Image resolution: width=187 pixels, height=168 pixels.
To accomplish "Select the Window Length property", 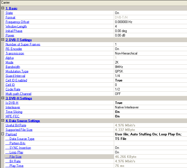I will [x=16, y=26].
